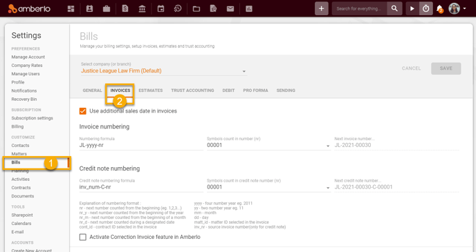Click the Next invoice number field
Screen dimensions: 476x252
tap(396, 145)
